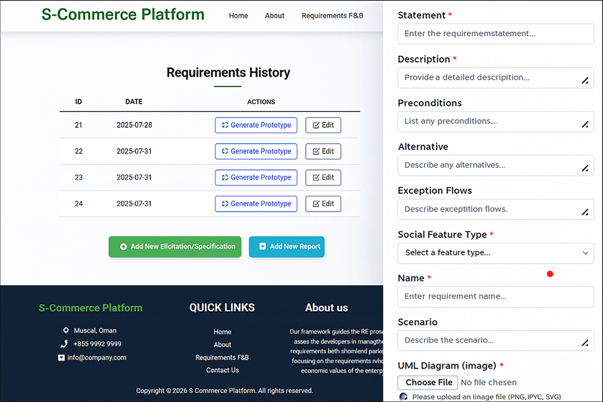This screenshot has width=603, height=402.
Task: Click the plus circle icon on Add New Elicitation/Specification
Action: point(123,247)
